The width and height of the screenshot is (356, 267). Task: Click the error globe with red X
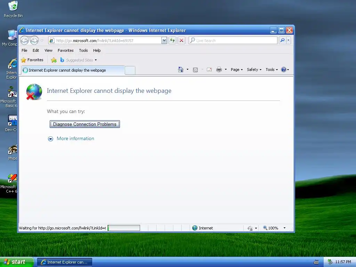[x=34, y=92]
